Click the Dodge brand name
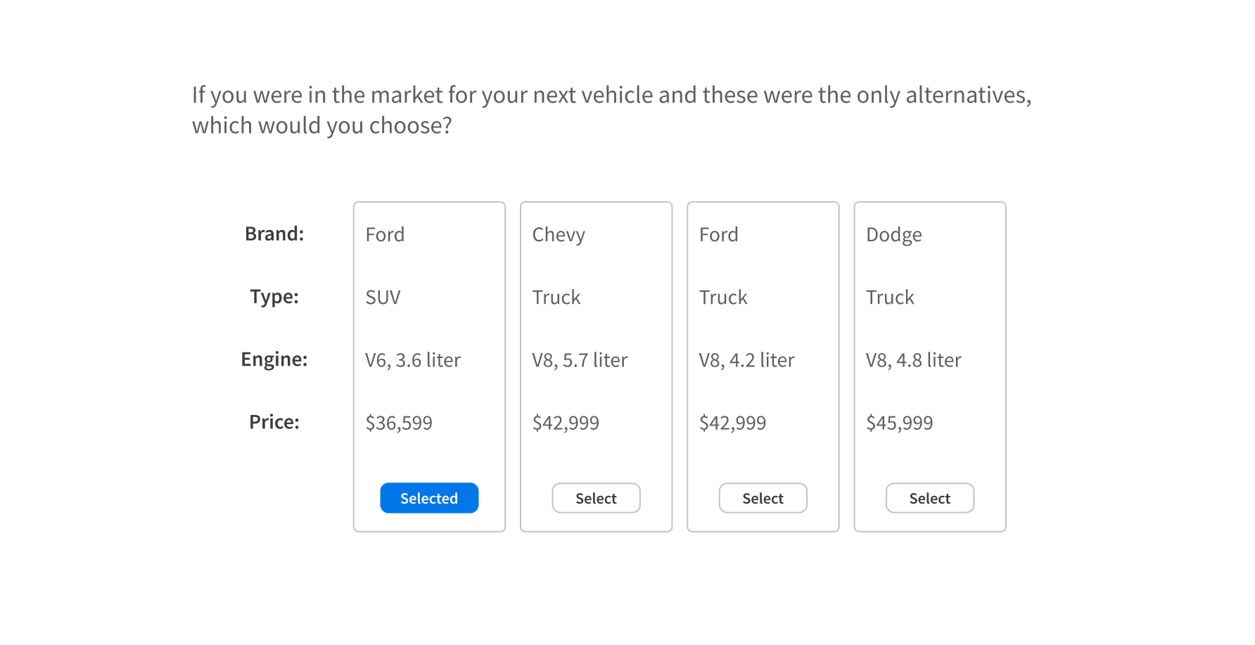 click(x=893, y=235)
